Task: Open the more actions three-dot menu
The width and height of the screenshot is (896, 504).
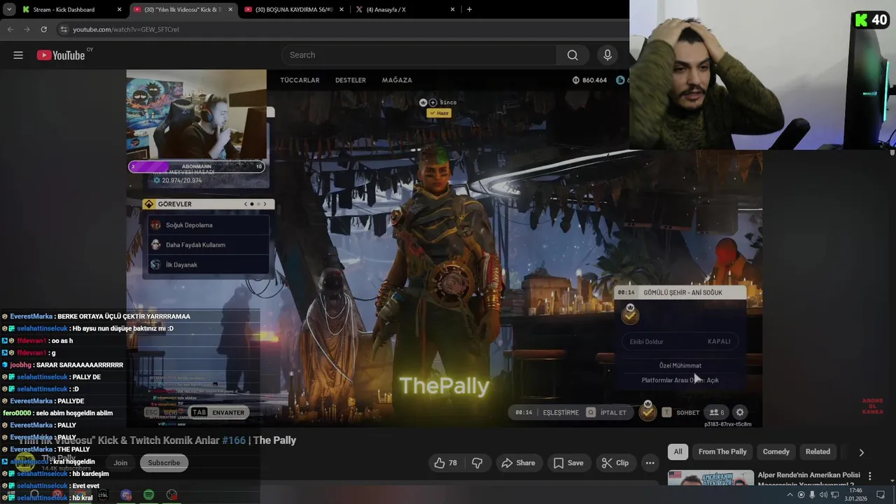Action: 650,463
